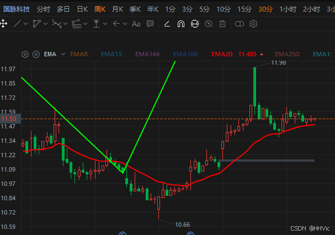This screenshot has height=235, width=335.
Task: Click the EMA indicator name label
Action: 50,54
